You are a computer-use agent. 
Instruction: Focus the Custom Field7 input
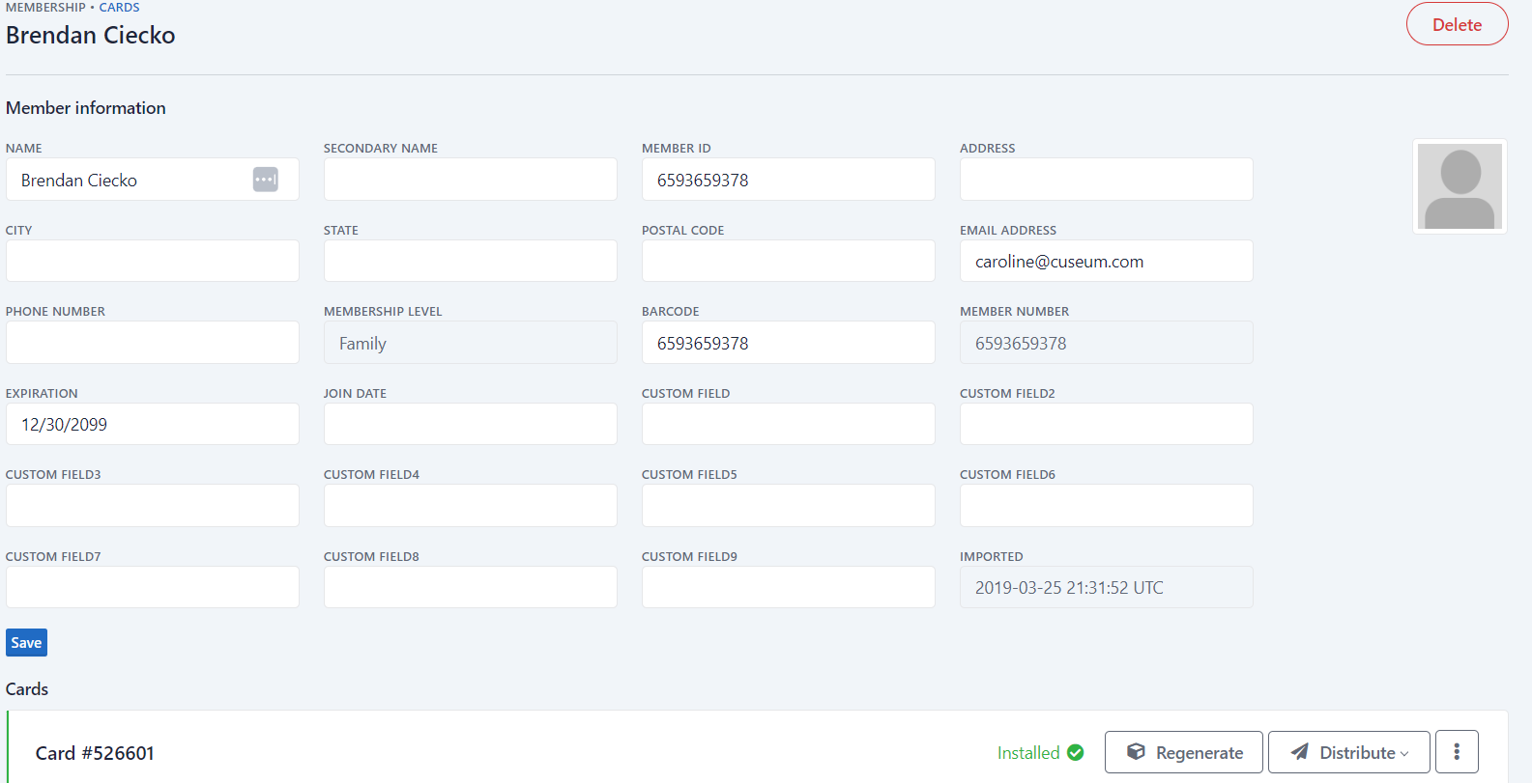click(x=152, y=587)
